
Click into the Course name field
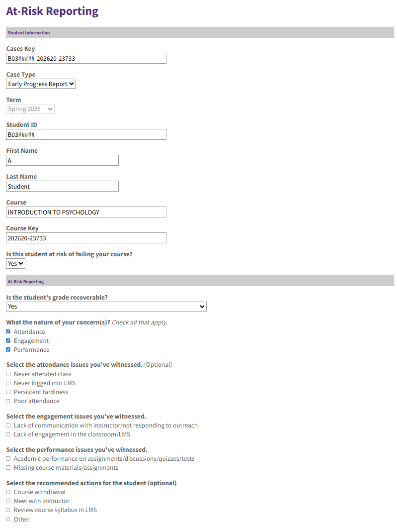[86, 212]
